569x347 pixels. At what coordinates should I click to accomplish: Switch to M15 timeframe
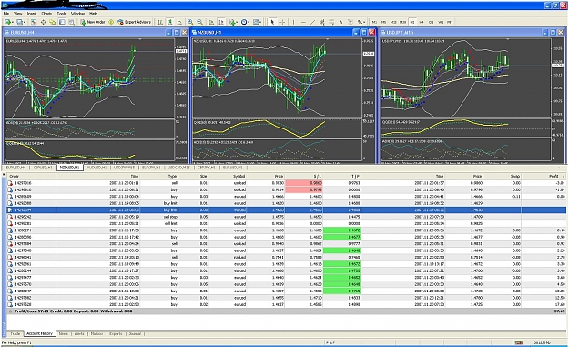pos(393,22)
